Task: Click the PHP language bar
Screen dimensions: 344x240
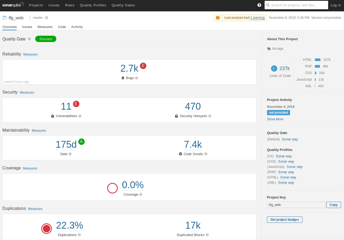Action: 317,66
